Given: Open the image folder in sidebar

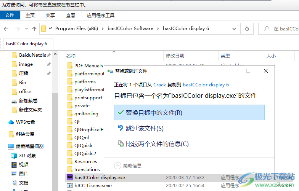Looking at the screenshot, I should coord(26,64).
